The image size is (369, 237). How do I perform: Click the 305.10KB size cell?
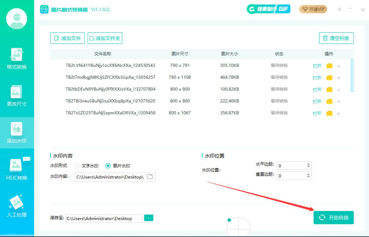[x=230, y=66]
